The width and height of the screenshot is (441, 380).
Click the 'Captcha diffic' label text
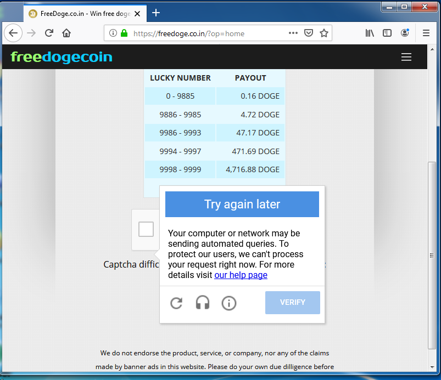pos(131,264)
